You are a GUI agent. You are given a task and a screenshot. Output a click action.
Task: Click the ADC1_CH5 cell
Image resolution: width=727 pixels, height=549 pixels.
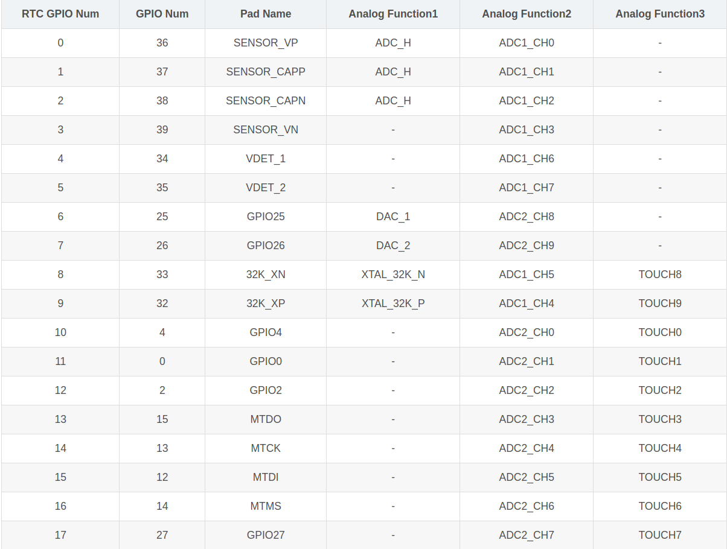(x=527, y=274)
